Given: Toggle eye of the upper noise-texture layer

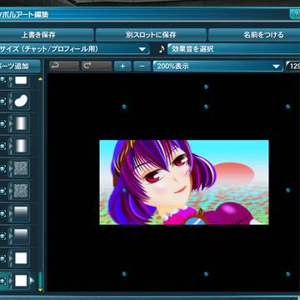Looking at the screenshot, I should tap(2, 168).
